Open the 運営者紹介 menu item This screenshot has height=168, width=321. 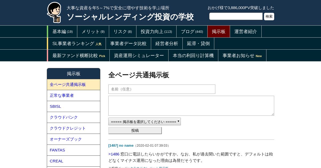point(246,31)
